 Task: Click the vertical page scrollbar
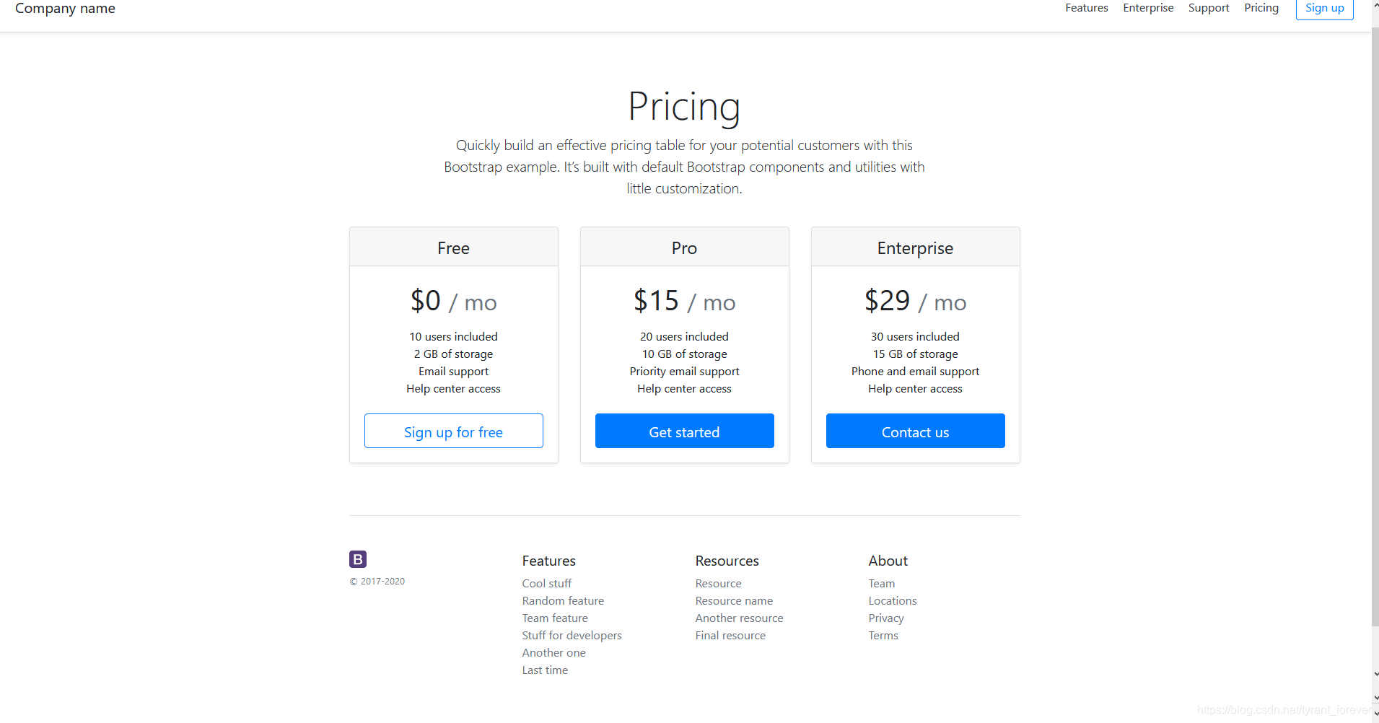point(1375,325)
